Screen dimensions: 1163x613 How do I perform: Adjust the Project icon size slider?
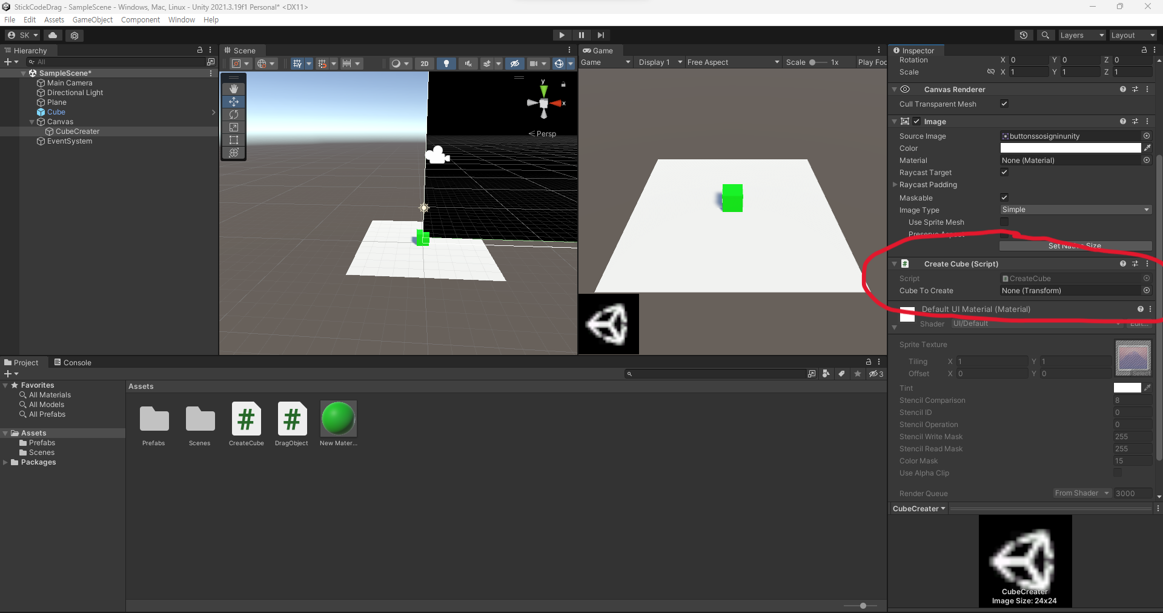(x=863, y=606)
